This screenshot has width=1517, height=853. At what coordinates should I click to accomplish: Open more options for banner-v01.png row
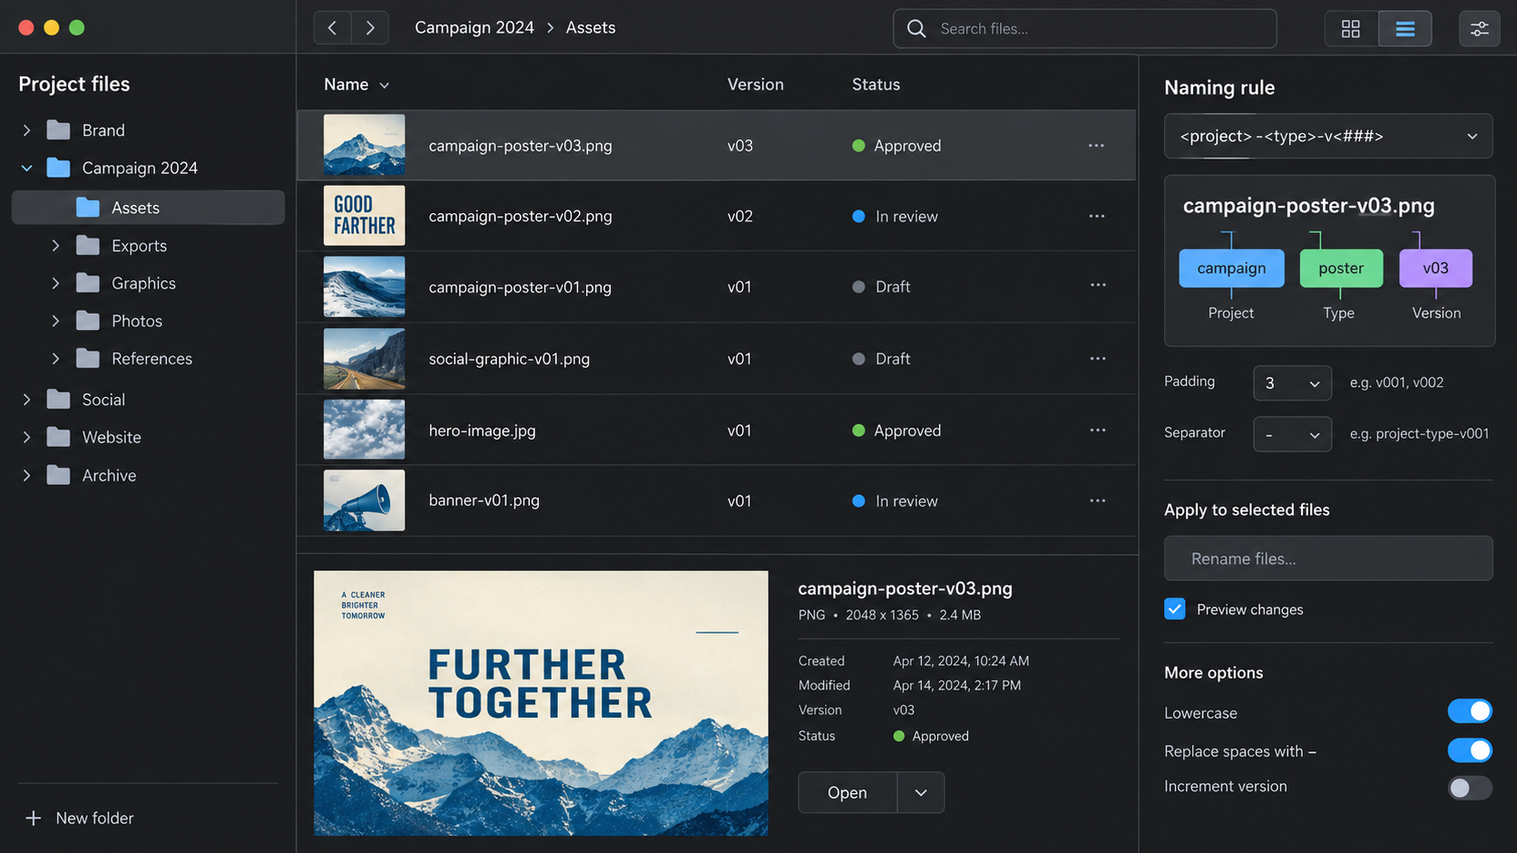tap(1098, 501)
